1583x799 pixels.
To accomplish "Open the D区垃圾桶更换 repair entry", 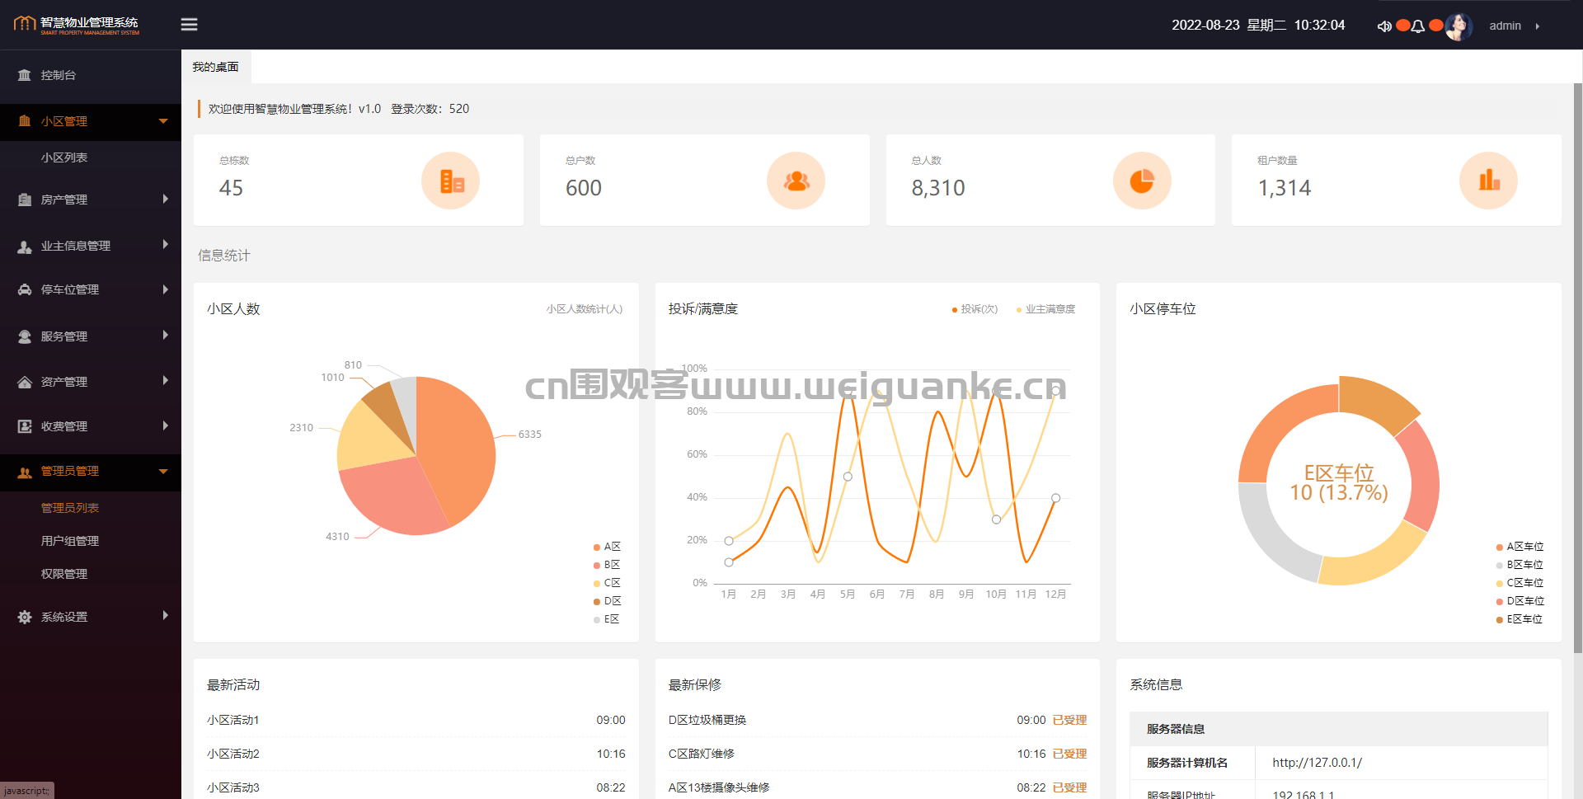I will point(707,720).
